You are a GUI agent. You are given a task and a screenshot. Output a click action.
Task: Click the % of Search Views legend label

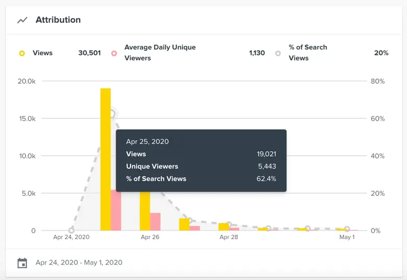pos(307,53)
